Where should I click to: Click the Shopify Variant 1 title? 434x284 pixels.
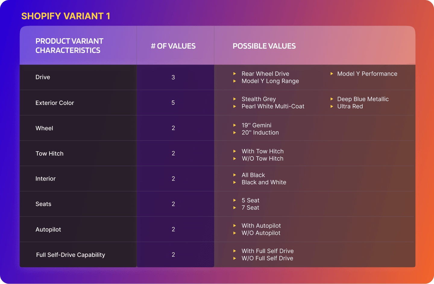66,16
